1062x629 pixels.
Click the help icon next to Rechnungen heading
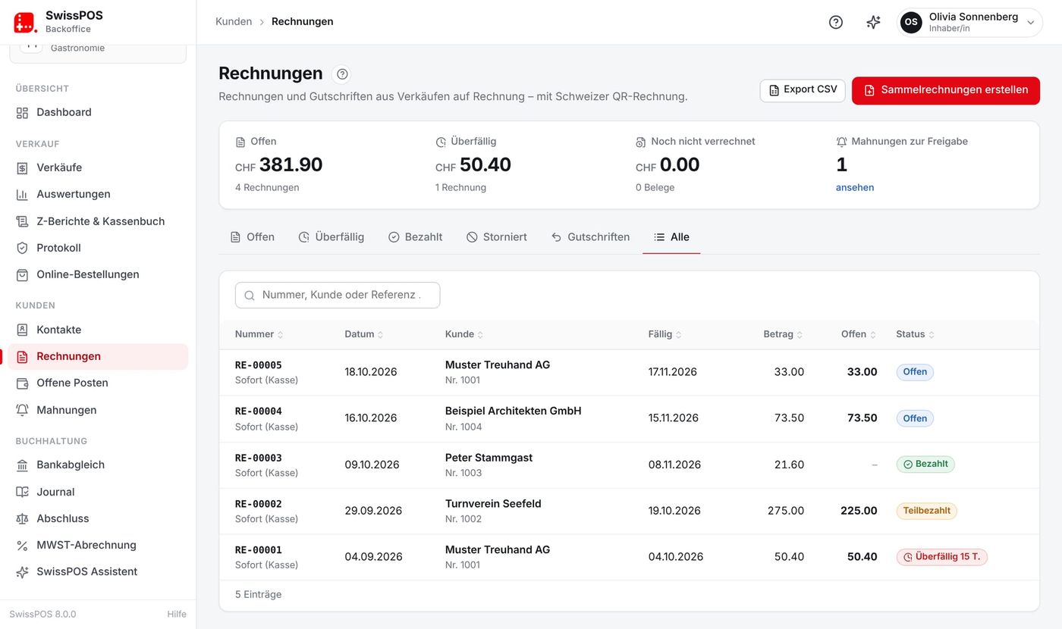tap(342, 74)
